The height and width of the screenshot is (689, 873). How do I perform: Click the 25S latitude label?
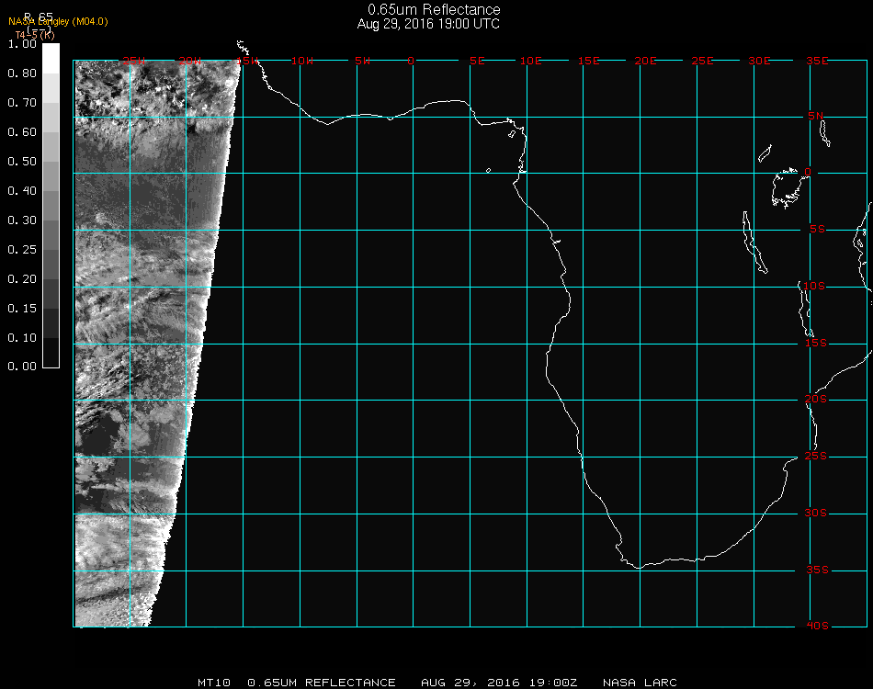coord(816,456)
